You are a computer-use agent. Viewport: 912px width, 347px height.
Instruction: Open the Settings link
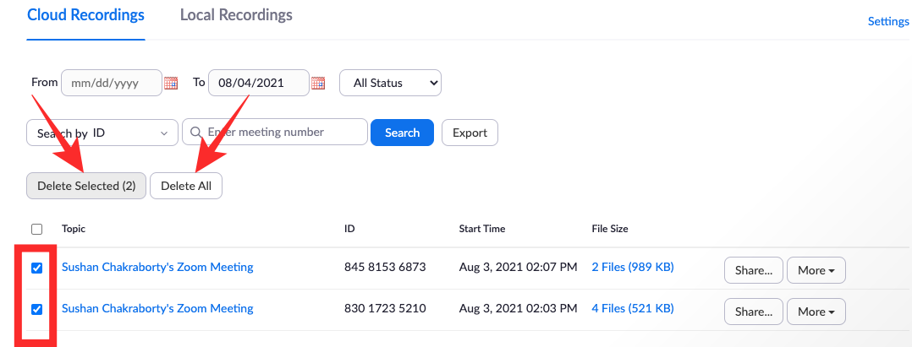(888, 21)
